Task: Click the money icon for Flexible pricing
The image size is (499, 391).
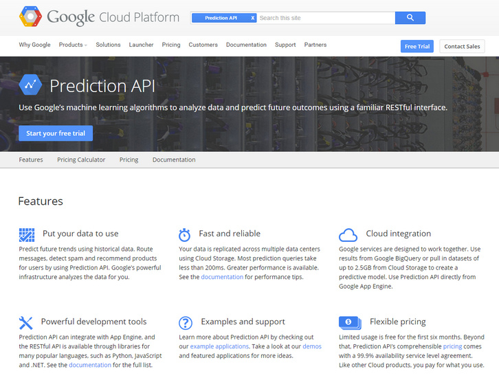Action: click(x=350, y=322)
